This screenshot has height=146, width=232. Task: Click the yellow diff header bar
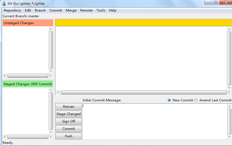(144, 23)
